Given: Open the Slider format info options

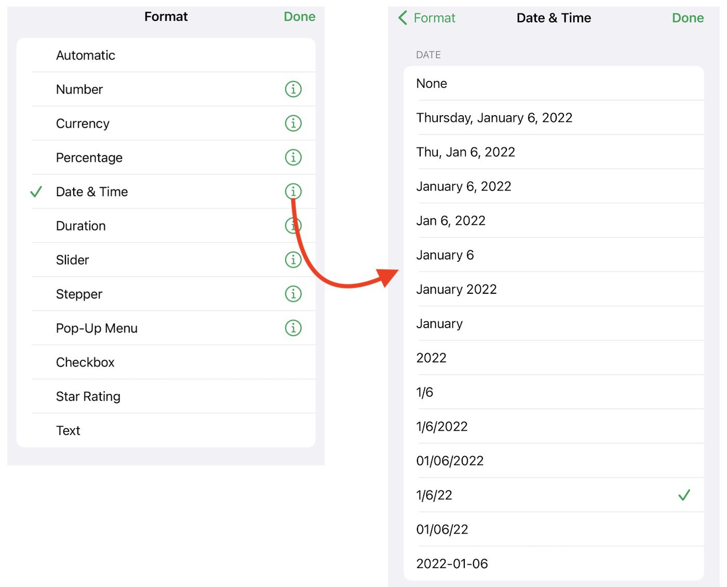Looking at the screenshot, I should tap(293, 260).
